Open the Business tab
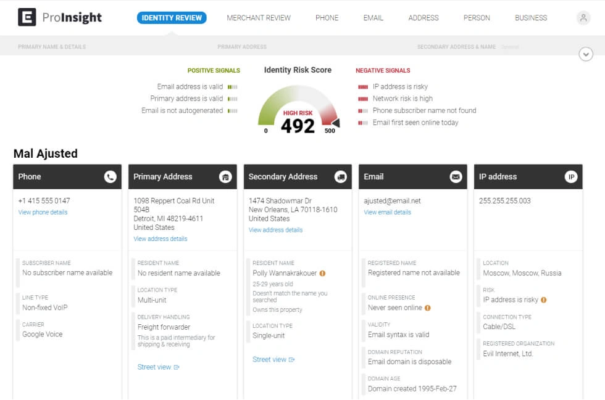 tap(531, 18)
